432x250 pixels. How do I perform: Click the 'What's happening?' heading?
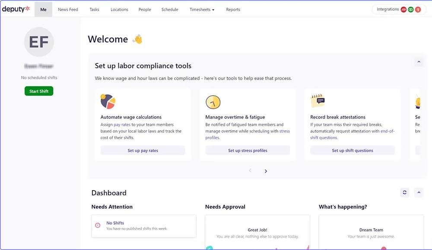[x=343, y=207]
